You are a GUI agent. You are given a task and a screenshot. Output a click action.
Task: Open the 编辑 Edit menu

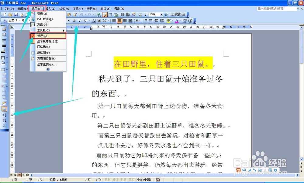pos(22,9)
